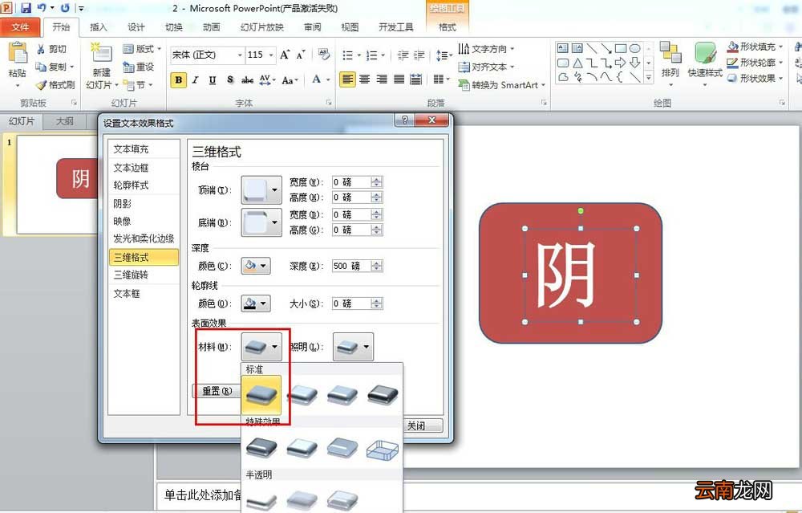802x513 pixels.
Task: Click the Increase Indent icon
Action: point(419,55)
